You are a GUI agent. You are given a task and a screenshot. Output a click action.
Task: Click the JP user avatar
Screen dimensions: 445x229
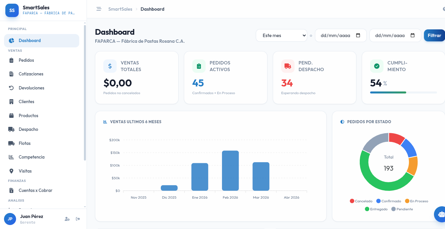10,219
